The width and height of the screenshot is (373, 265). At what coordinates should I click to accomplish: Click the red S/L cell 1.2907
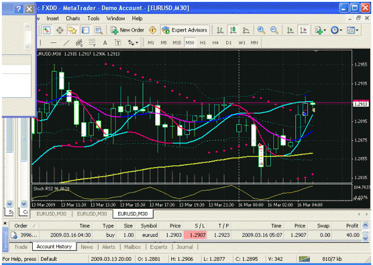[195, 235]
